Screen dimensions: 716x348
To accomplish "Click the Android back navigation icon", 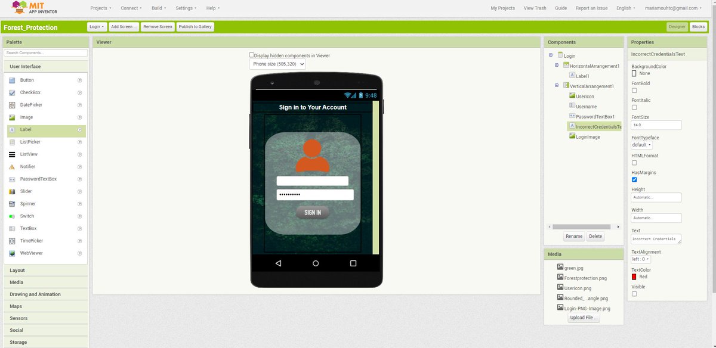I will (278, 263).
